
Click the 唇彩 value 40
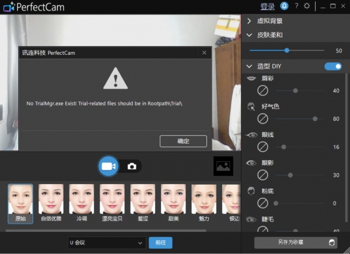point(336,91)
